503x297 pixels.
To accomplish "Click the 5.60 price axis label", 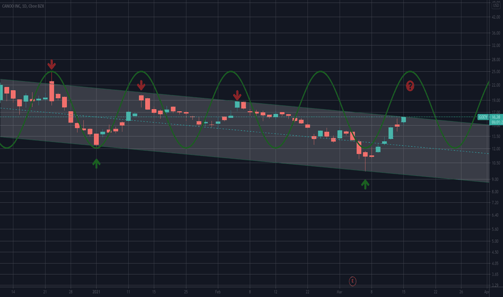I will point(496,230).
